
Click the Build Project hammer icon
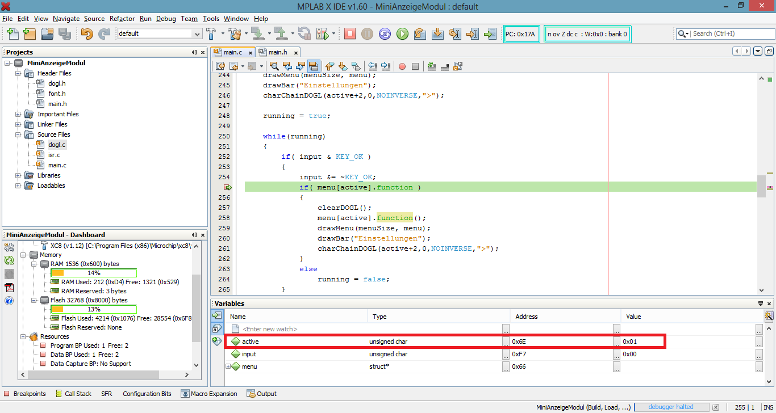point(211,33)
